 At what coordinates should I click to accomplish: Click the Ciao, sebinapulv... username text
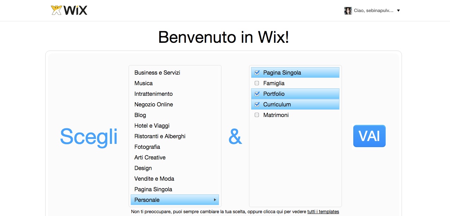(373, 11)
